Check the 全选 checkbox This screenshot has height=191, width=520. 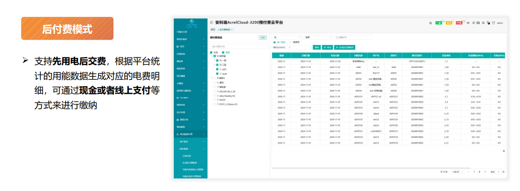tap(211, 52)
